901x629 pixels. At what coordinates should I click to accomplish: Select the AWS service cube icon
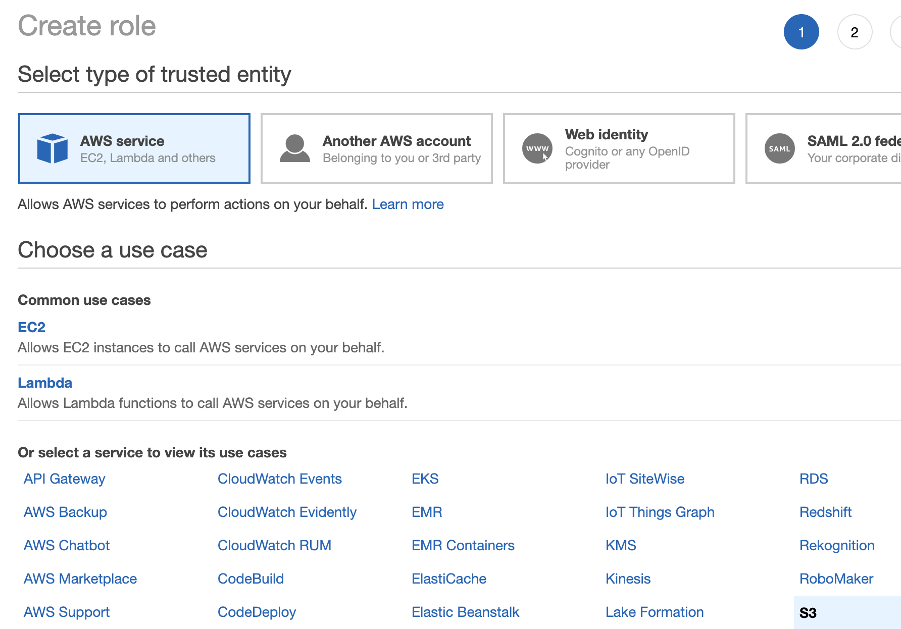(x=53, y=148)
